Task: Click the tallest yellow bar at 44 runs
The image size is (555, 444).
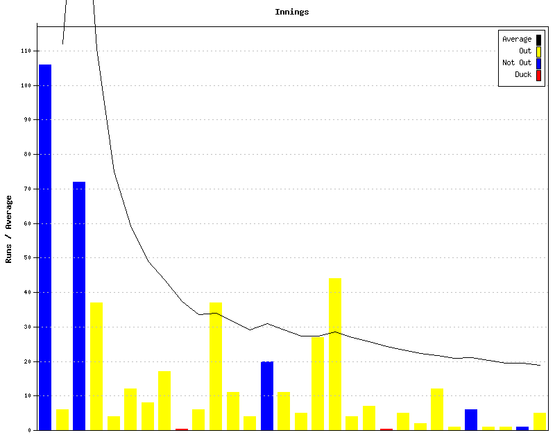Action: click(x=335, y=354)
